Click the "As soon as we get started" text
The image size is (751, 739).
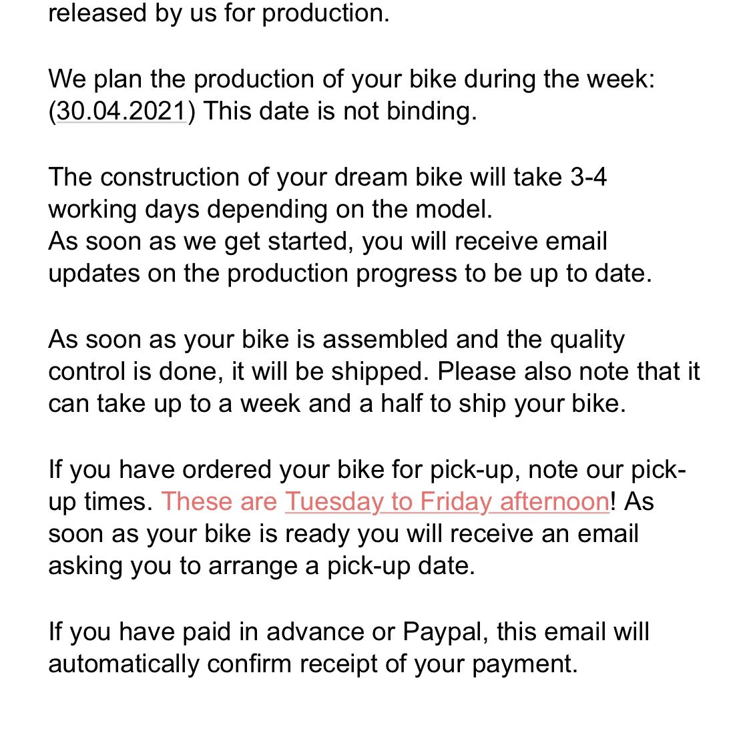[x=200, y=241]
